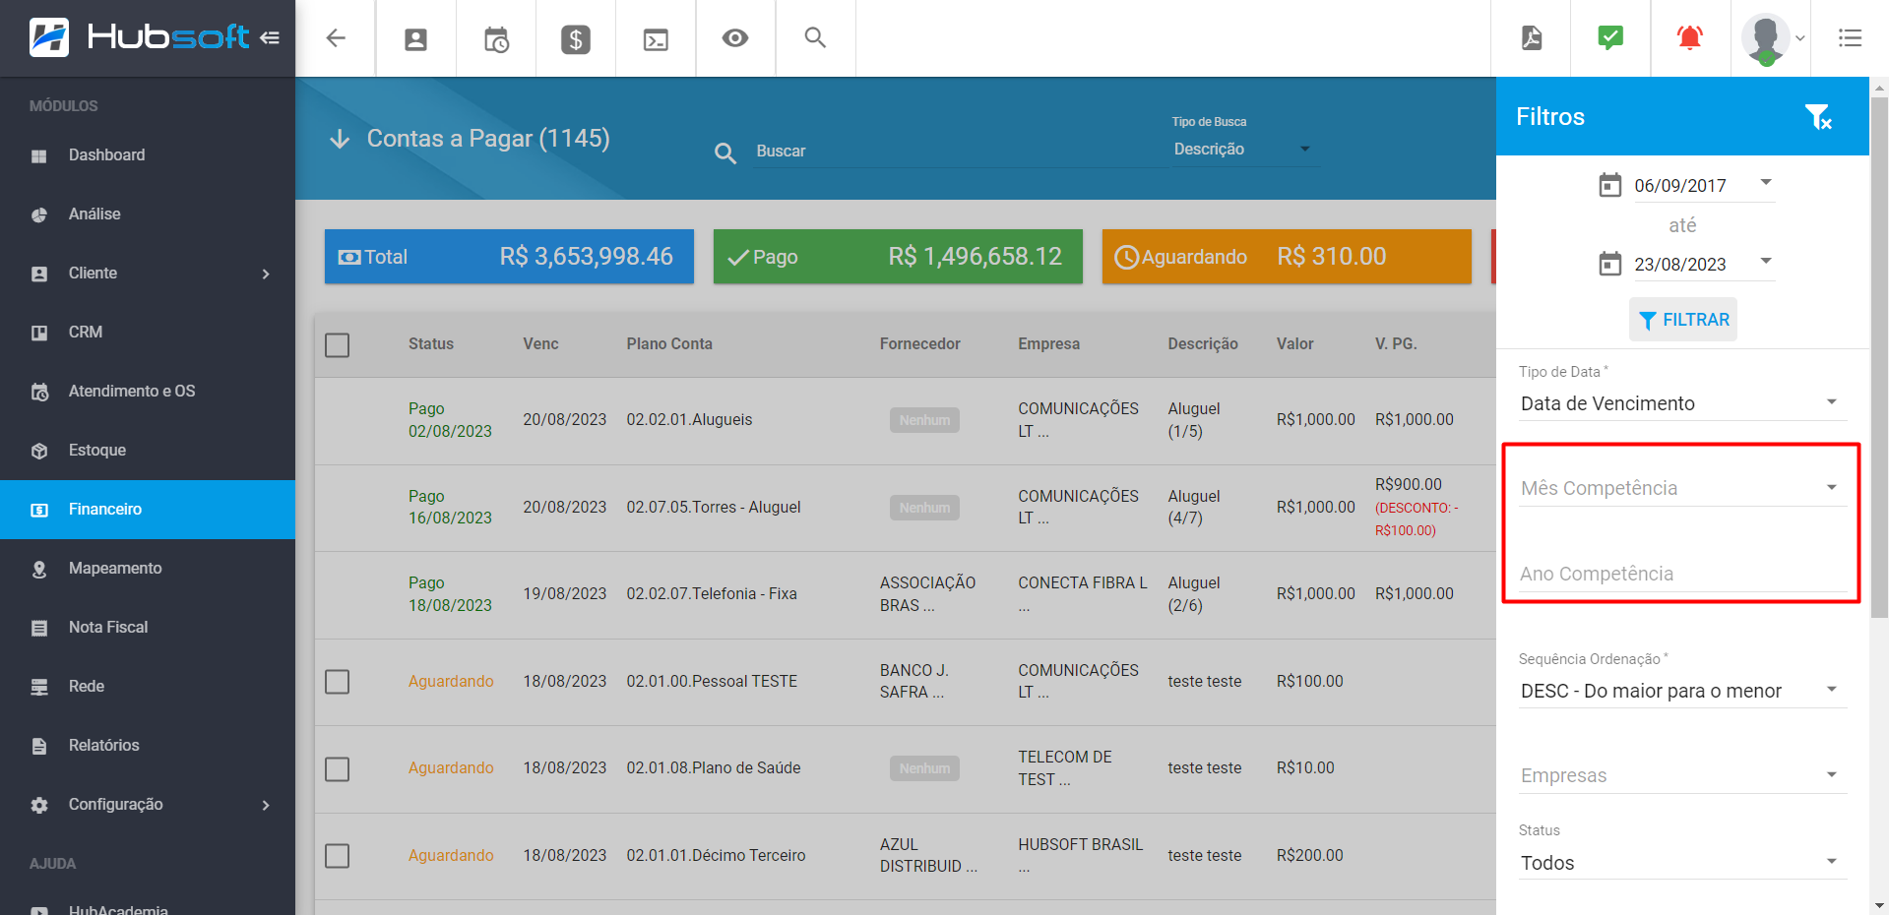Image resolution: width=1889 pixels, height=915 pixels.
Task: Check the Décimo Terceiro row checkbox
Action: (338, 856)
